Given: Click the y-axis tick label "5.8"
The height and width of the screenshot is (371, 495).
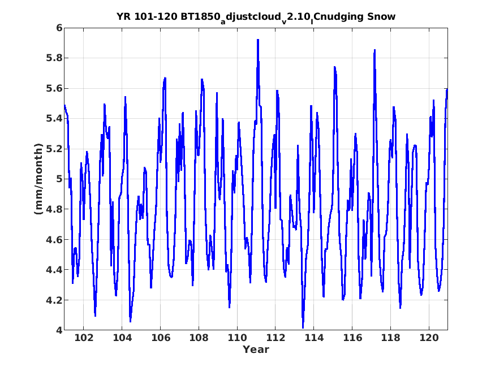Looking at the screenshot, I should coord(54,58).
